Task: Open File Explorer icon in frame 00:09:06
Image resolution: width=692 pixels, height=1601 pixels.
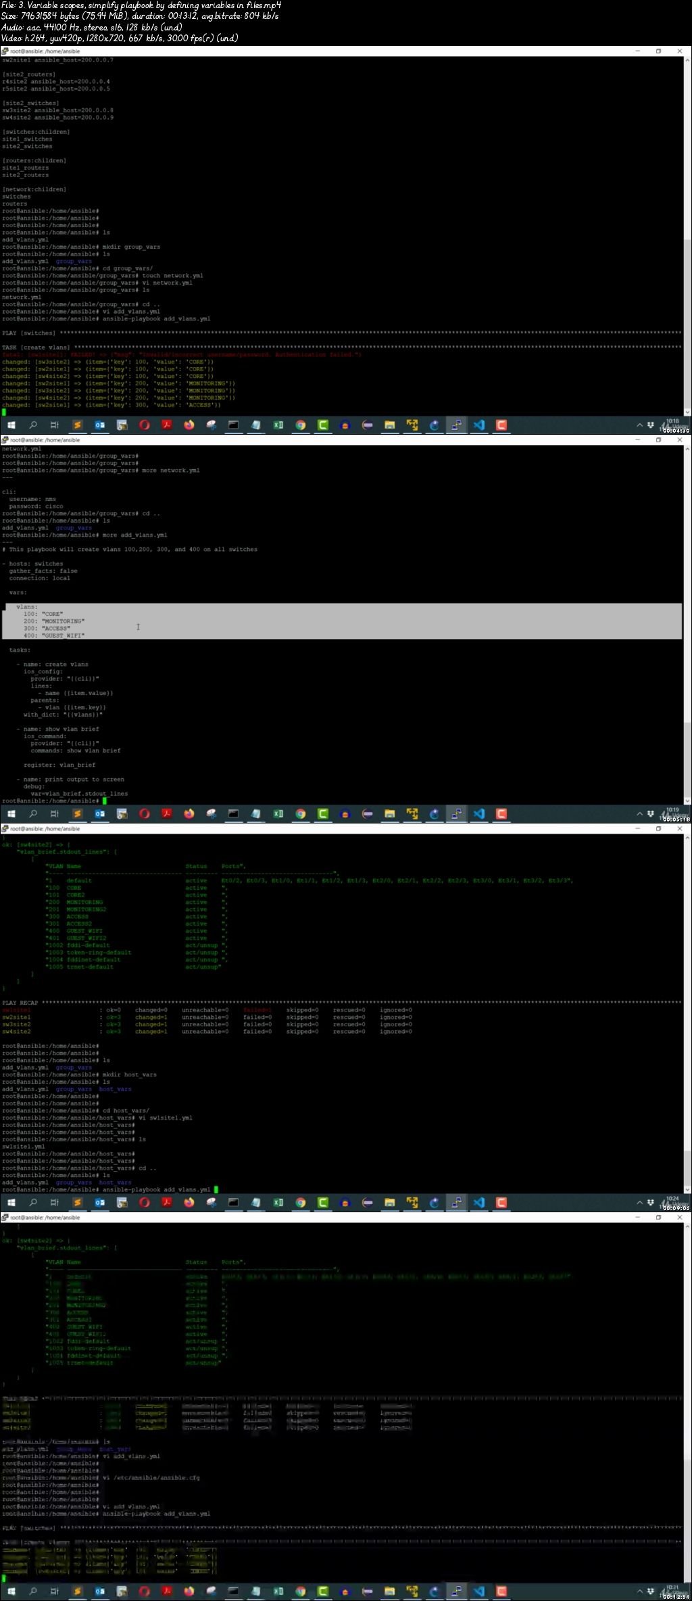Action: click(x=389, y=1203)
